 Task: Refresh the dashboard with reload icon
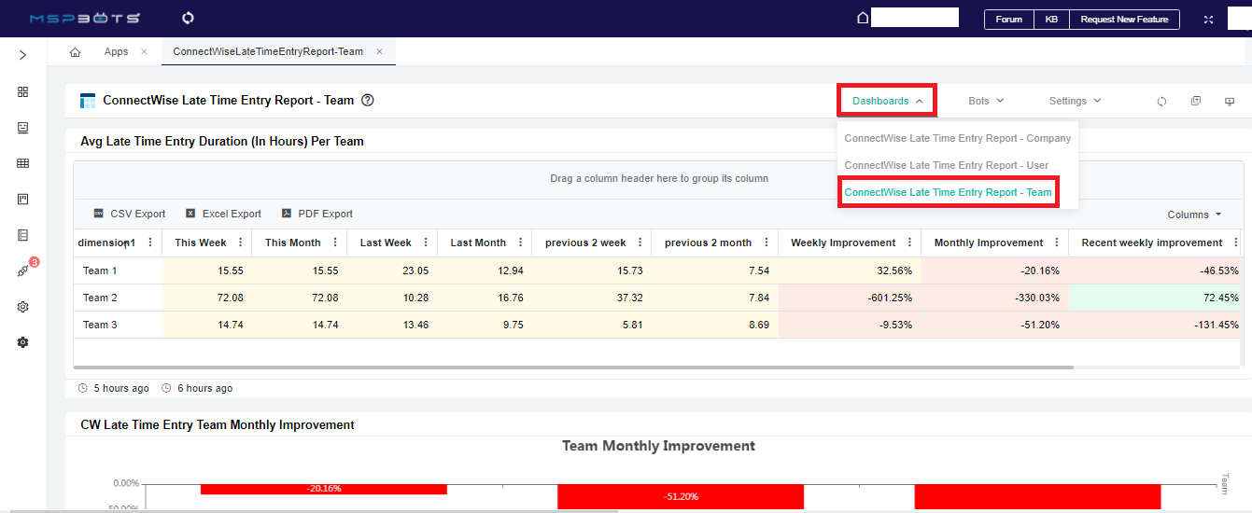click(x=1162, y=101)
